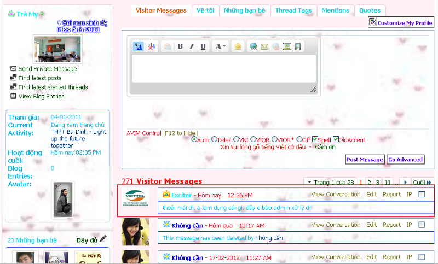The image size is (438, 264).
Task: Click the remove text formatting icon
Action: (x=152, y=46)
